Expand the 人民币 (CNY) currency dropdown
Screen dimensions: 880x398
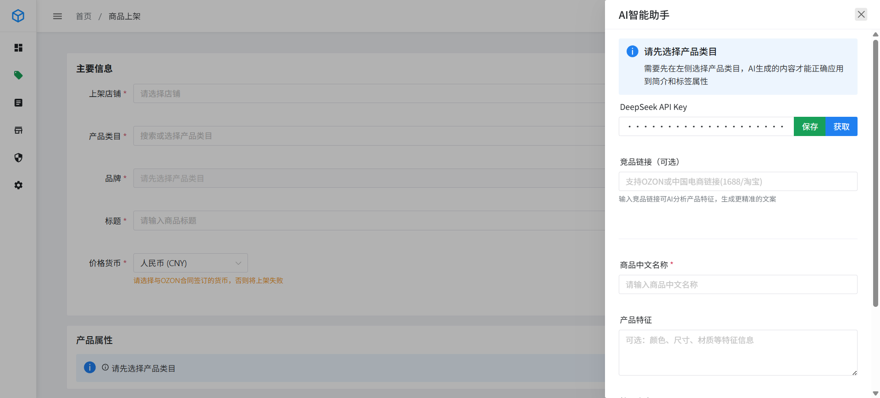pyautogui.click(x=190, y=263)
